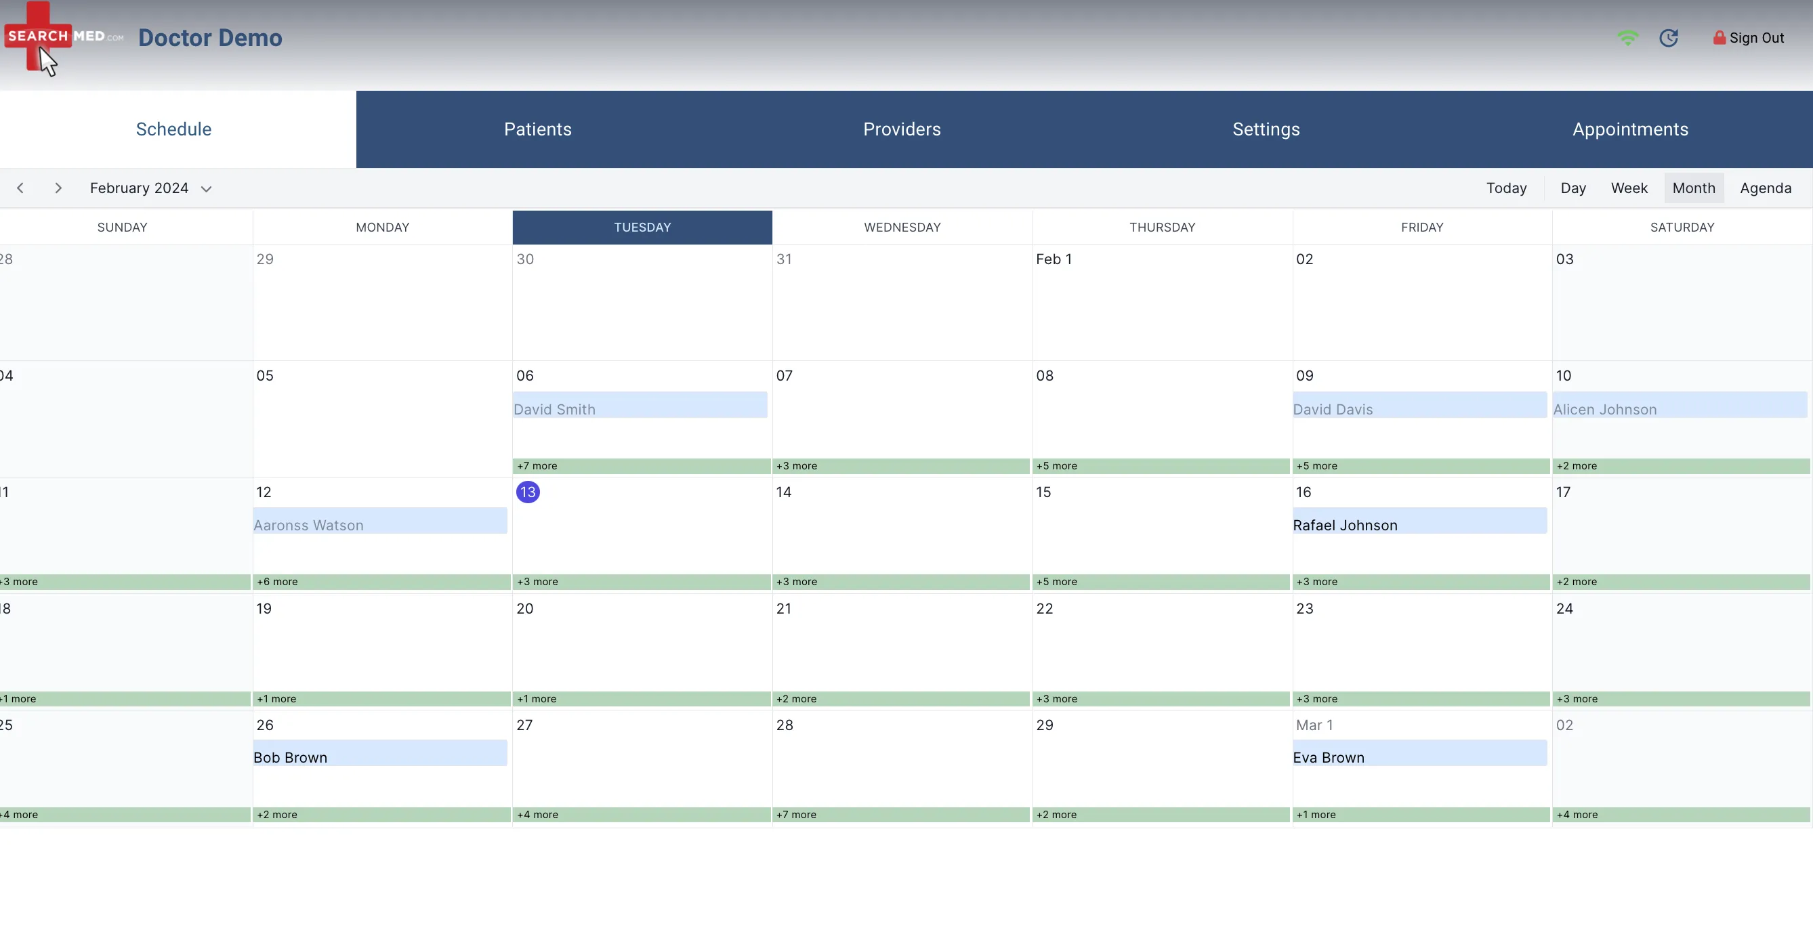1813x936 pixels.
Task: Switch calendar to Week view
Action: point(1629,188)
